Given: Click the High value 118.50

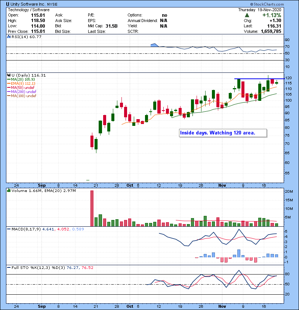Looking at the screenshot, I should [x=38, y=21].
